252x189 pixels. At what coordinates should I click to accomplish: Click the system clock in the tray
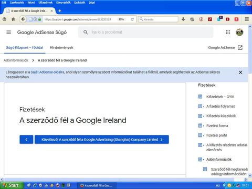pyautogui.click(x=245, y=185)
